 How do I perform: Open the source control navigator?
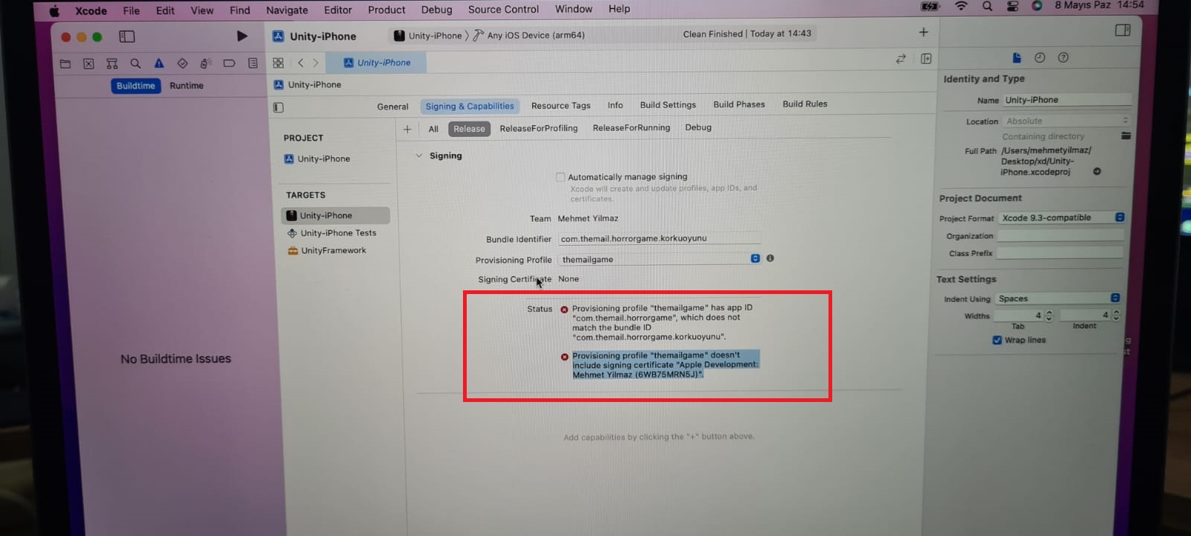pyautogui.click(x=89, y=63)
